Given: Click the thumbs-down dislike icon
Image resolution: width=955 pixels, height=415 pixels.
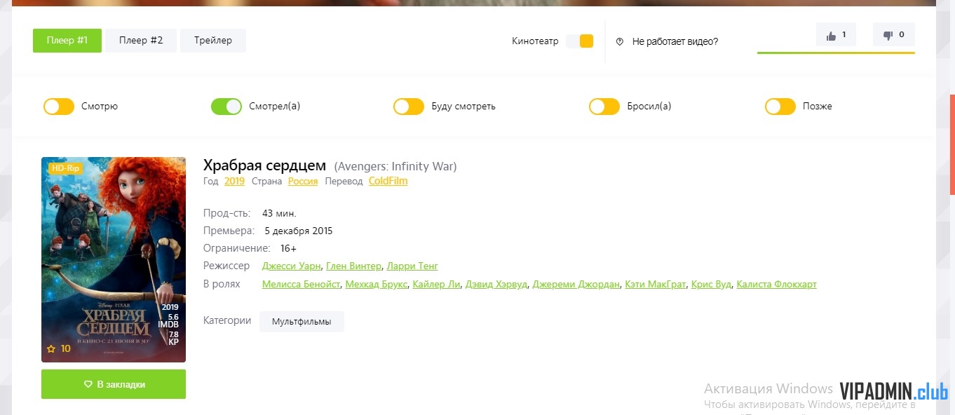Looking at the screenshot, I should tap(888, 36).
